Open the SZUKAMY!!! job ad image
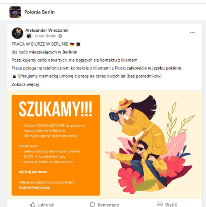Viewport: 206px width, 207px height. coord(105,145)
